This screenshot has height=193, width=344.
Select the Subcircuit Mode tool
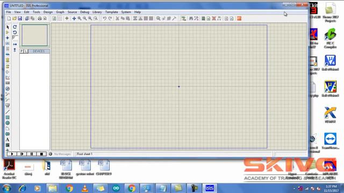click(8, 60)
